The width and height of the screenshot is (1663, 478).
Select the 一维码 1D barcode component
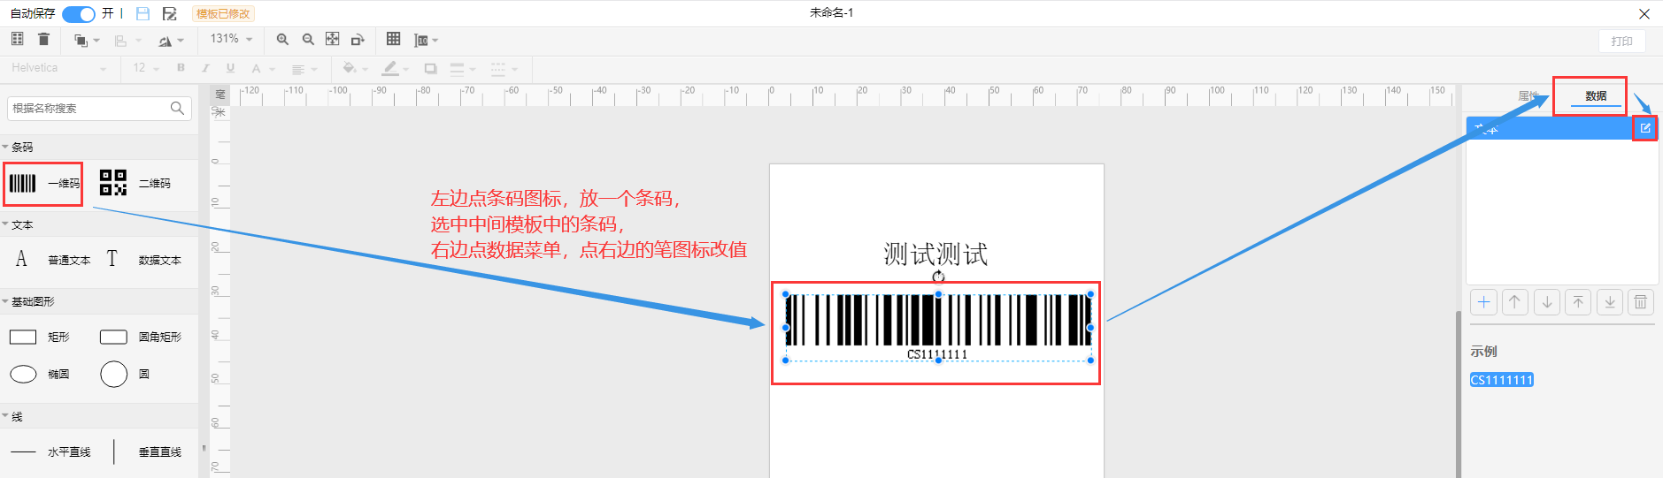(43, 183)
